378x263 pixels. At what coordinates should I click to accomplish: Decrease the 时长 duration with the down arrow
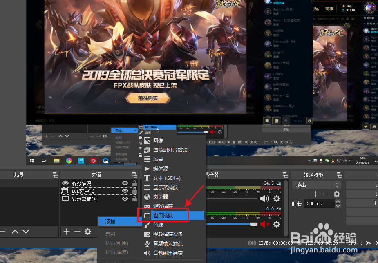[x=338, y=206]
